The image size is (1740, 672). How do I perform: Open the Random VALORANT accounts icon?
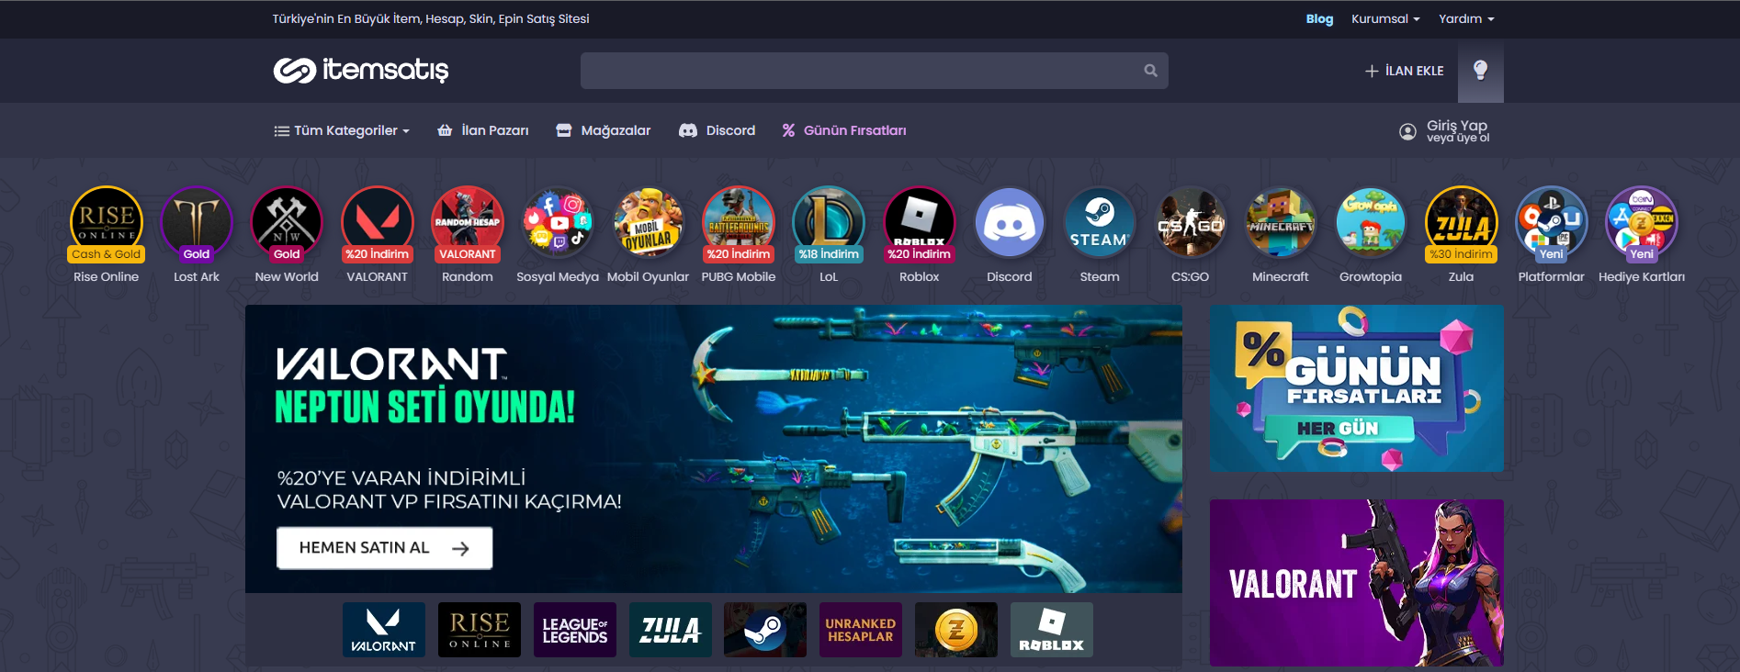(468, 223)
